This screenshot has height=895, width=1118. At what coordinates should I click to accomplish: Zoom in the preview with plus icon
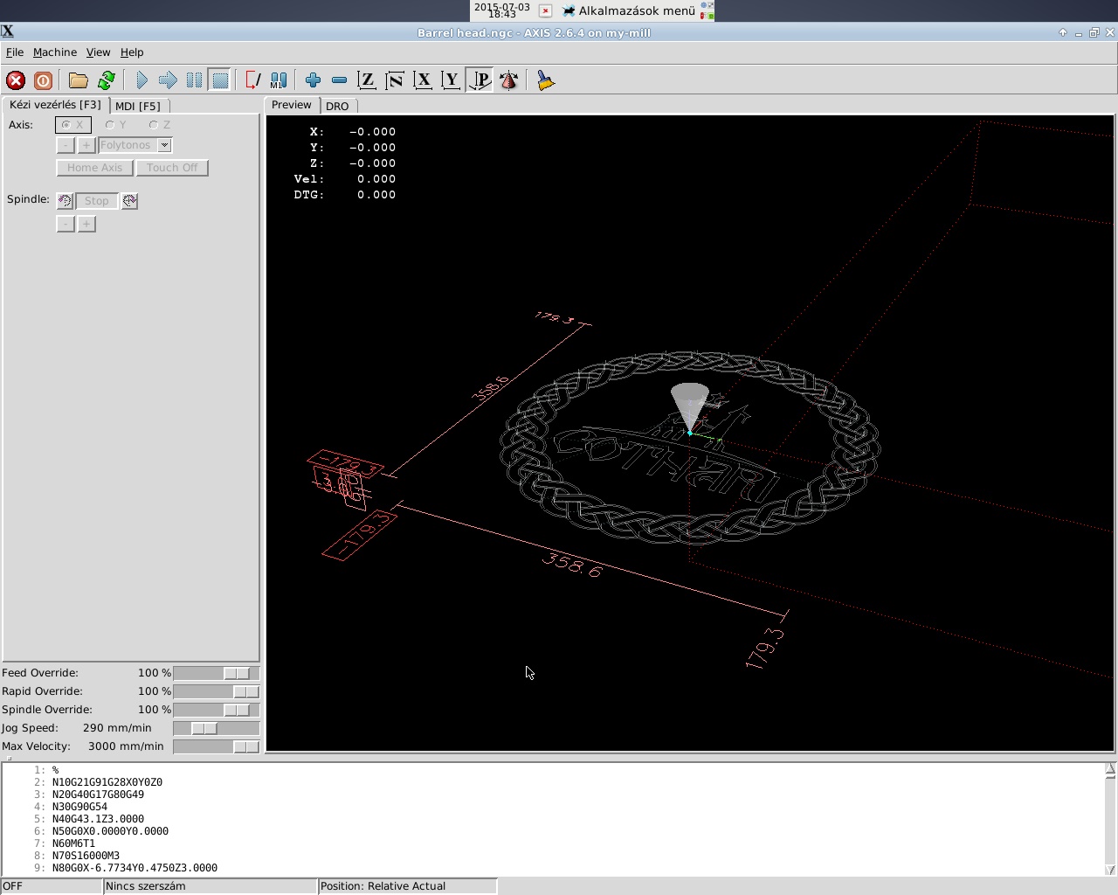pyautogui.click(x=313, y=80)
